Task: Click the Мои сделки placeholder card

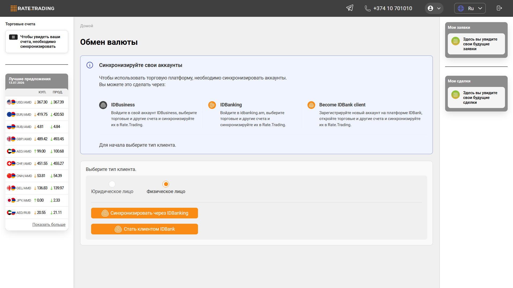Action: coord(476,97)
